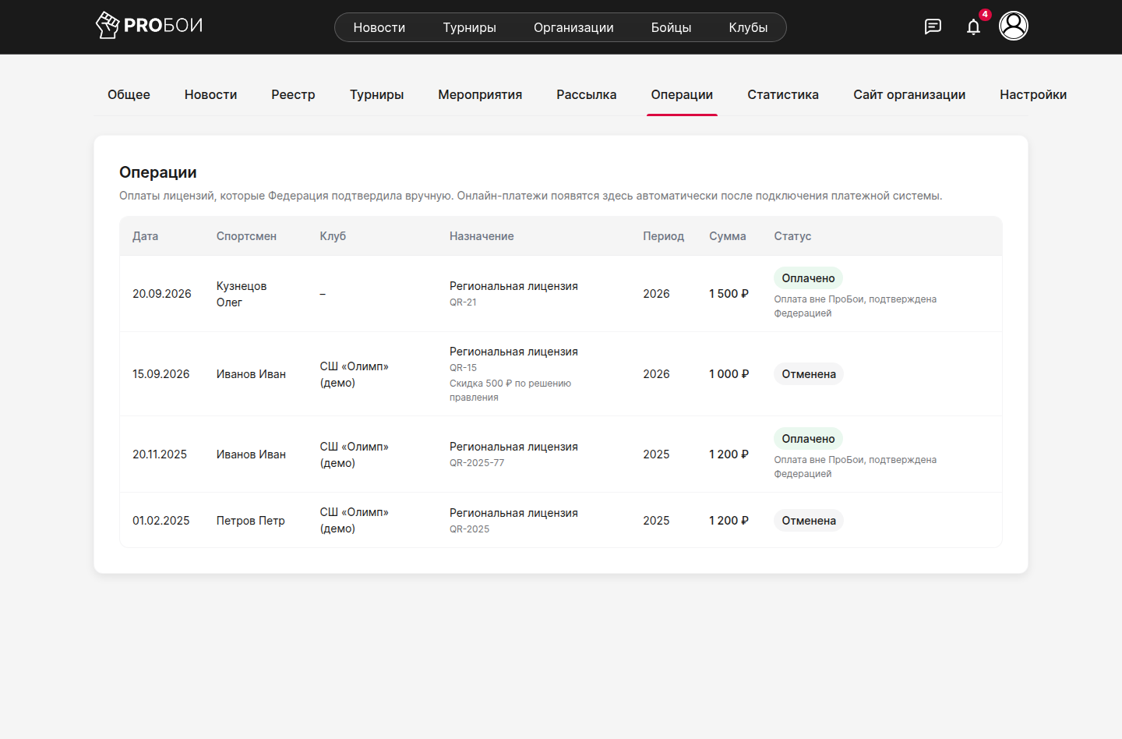Image resolution: width=1122 pixels, height=739 pixels.
Task: Open Бойцы in the top navigation
Action: [x=671, y=27]
